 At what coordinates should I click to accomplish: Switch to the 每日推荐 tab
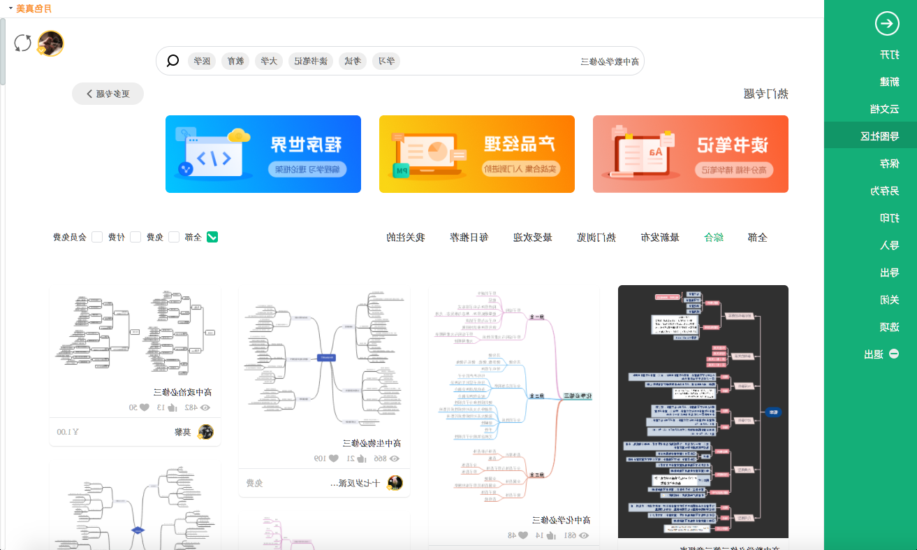pyautogui.click(x=469, y=238)
